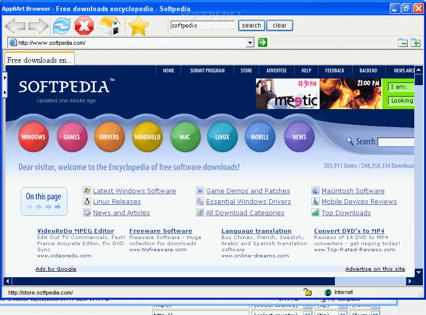
Task: Expand the address bar URL dropdown
Action: point(250,43)
